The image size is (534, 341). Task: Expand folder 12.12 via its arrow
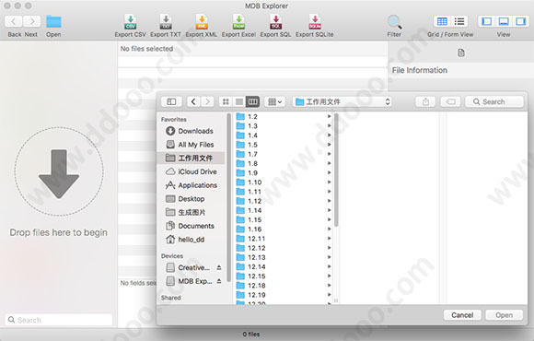point(329,248)
